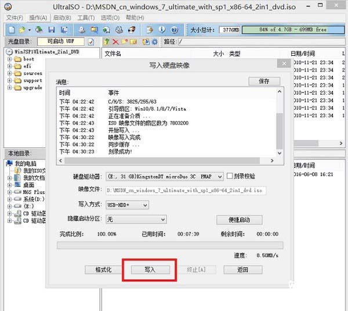Click the green disc convert toolbar icon
Screen dimensions: 348x311
tap(107, 30)
